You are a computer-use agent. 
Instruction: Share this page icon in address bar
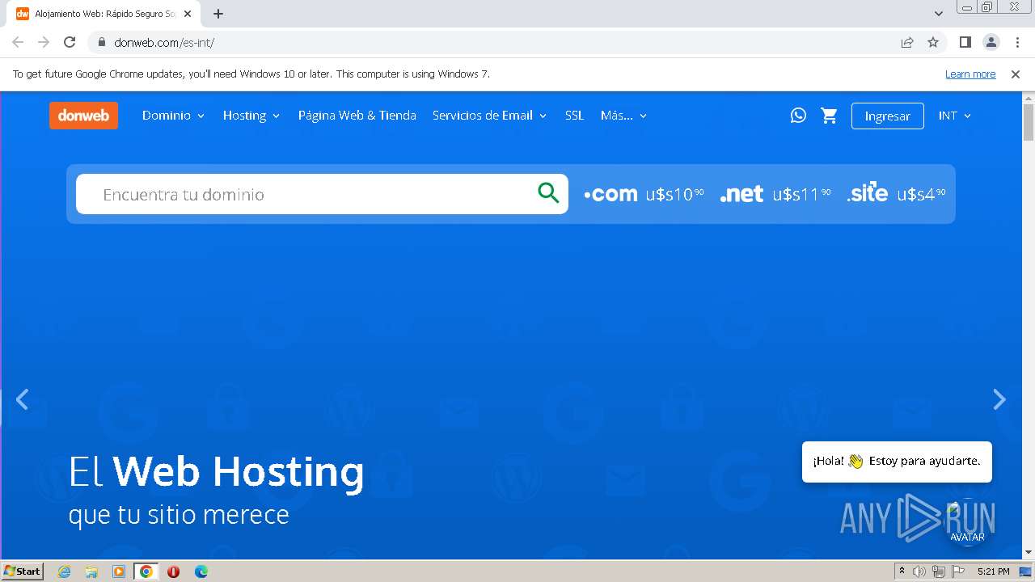click(x=907, y=42)
